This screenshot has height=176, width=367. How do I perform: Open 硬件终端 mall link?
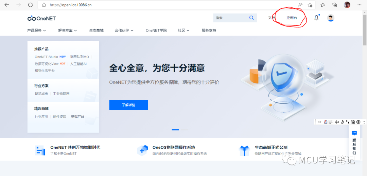click(59, 116)
